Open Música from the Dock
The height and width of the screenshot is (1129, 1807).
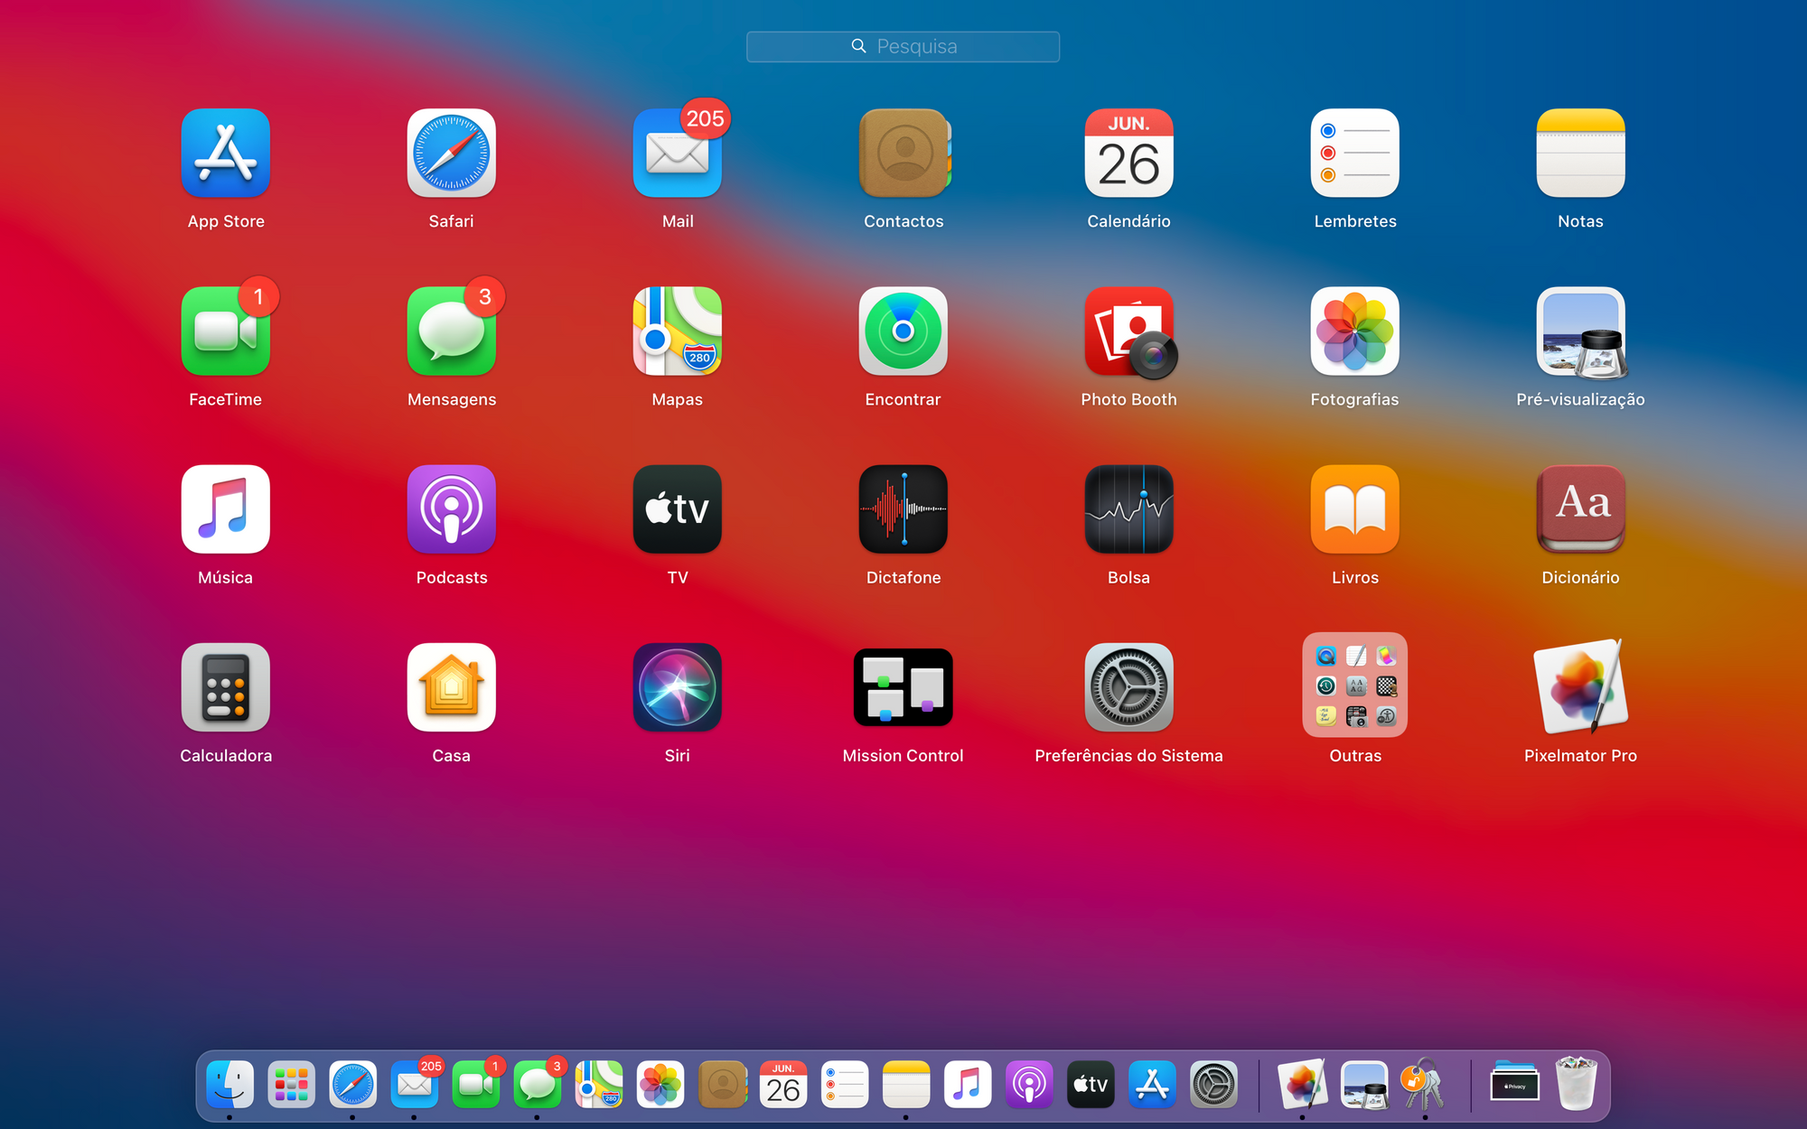[968, 1084]
